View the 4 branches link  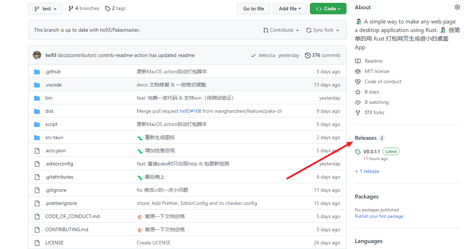coord(84,9)
